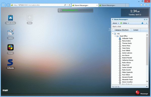Close the first Storm Messenger+ browser tab

[97, 5]
